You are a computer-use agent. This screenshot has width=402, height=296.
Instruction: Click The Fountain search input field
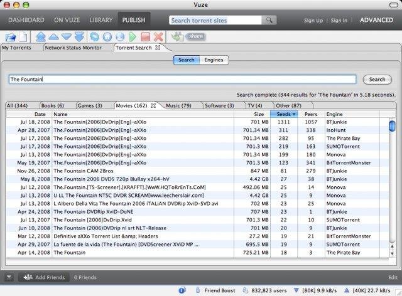click(183, 80)
